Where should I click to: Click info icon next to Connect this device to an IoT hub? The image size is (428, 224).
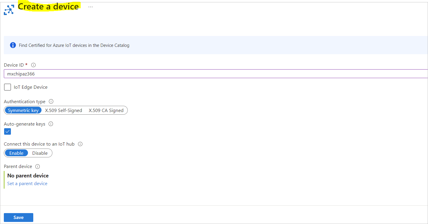pos(80,144)
